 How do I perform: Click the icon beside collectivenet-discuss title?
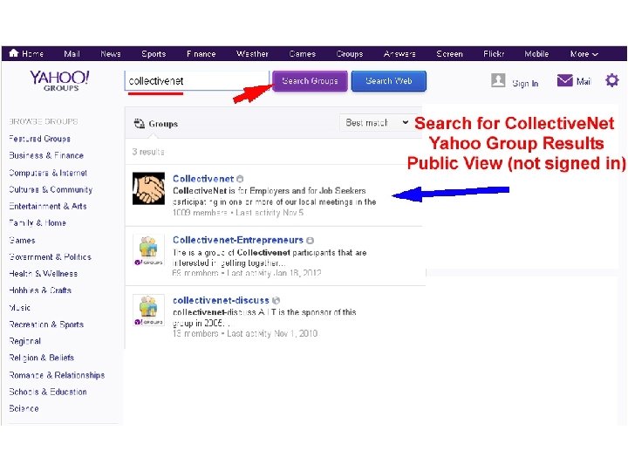(276, 300)
